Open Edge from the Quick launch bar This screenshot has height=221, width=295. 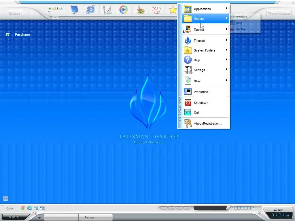pos(30,208)
